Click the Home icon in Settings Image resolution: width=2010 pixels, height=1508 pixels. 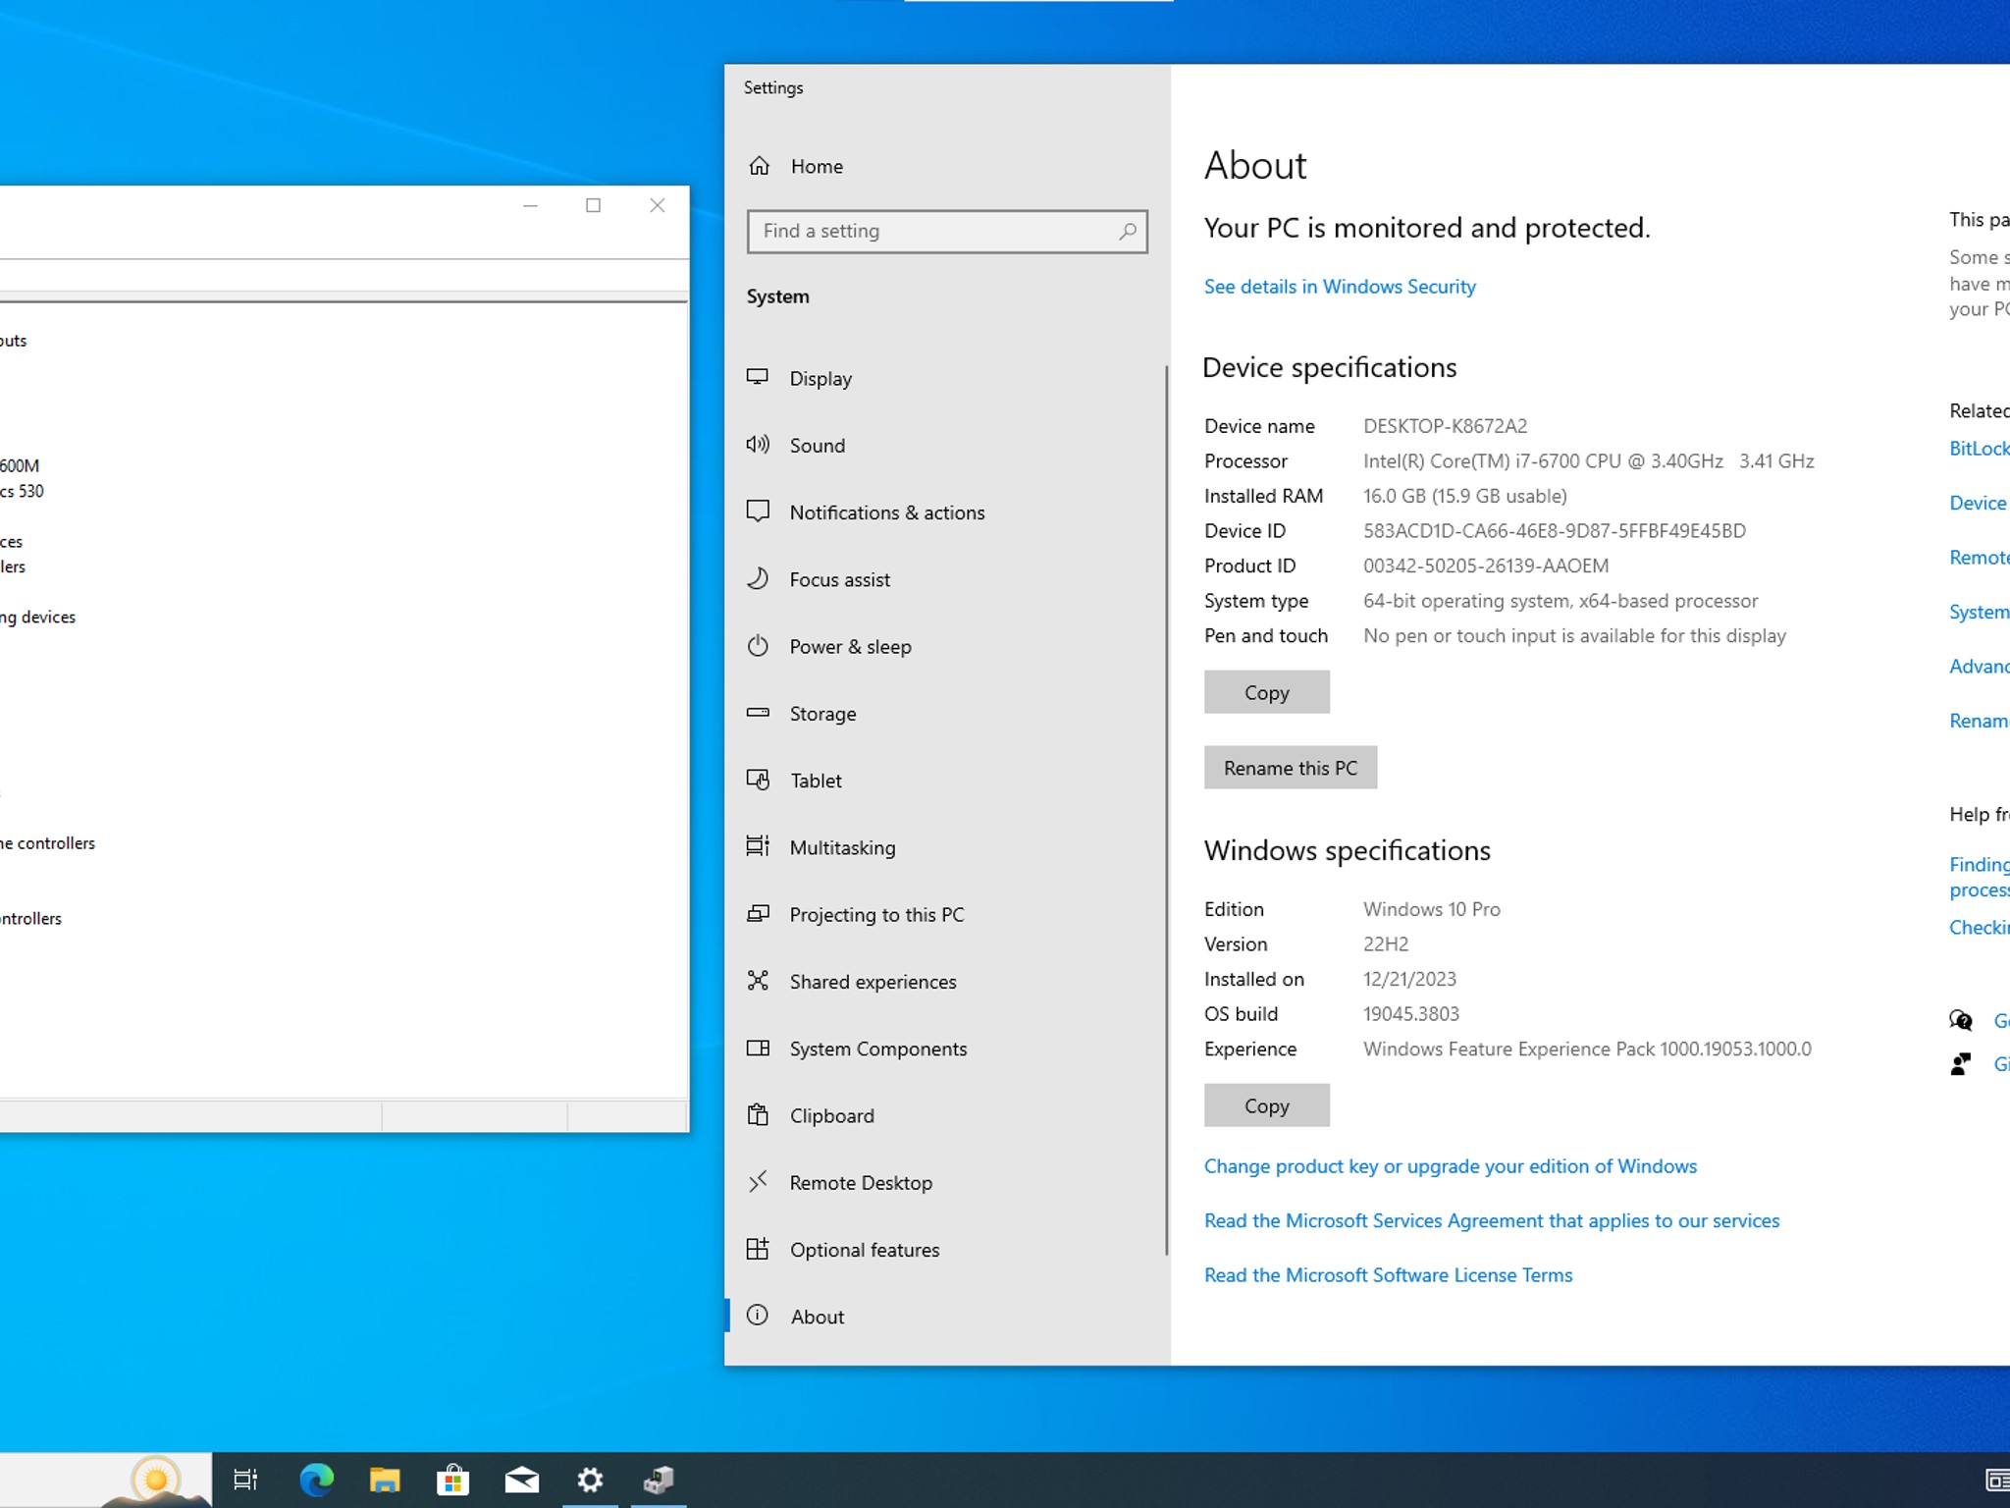(760, 166)
